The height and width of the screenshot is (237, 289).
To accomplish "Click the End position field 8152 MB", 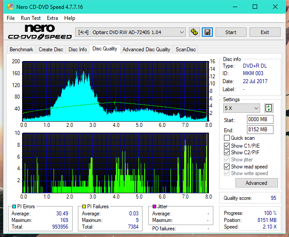I will 260,130.
